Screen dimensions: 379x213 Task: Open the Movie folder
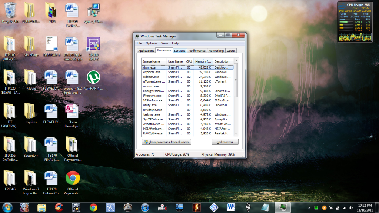coord(31,80)
